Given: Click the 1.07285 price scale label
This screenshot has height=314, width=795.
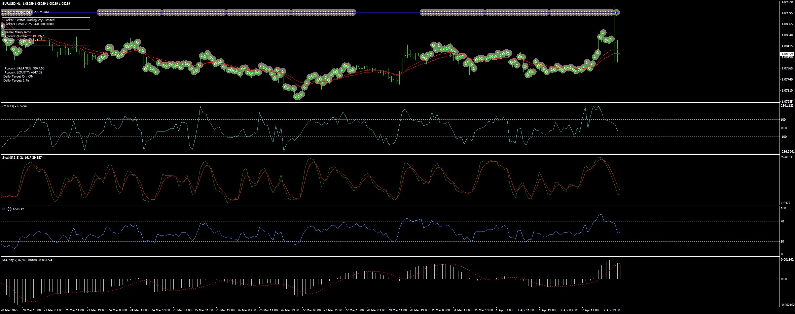Looking at the screenshot, I should (786, 102).
